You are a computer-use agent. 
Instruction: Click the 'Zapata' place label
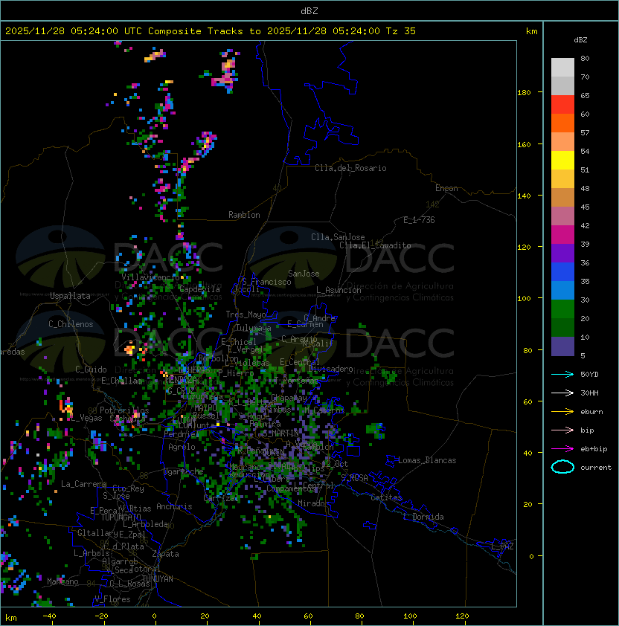click(x=165, y=554)
